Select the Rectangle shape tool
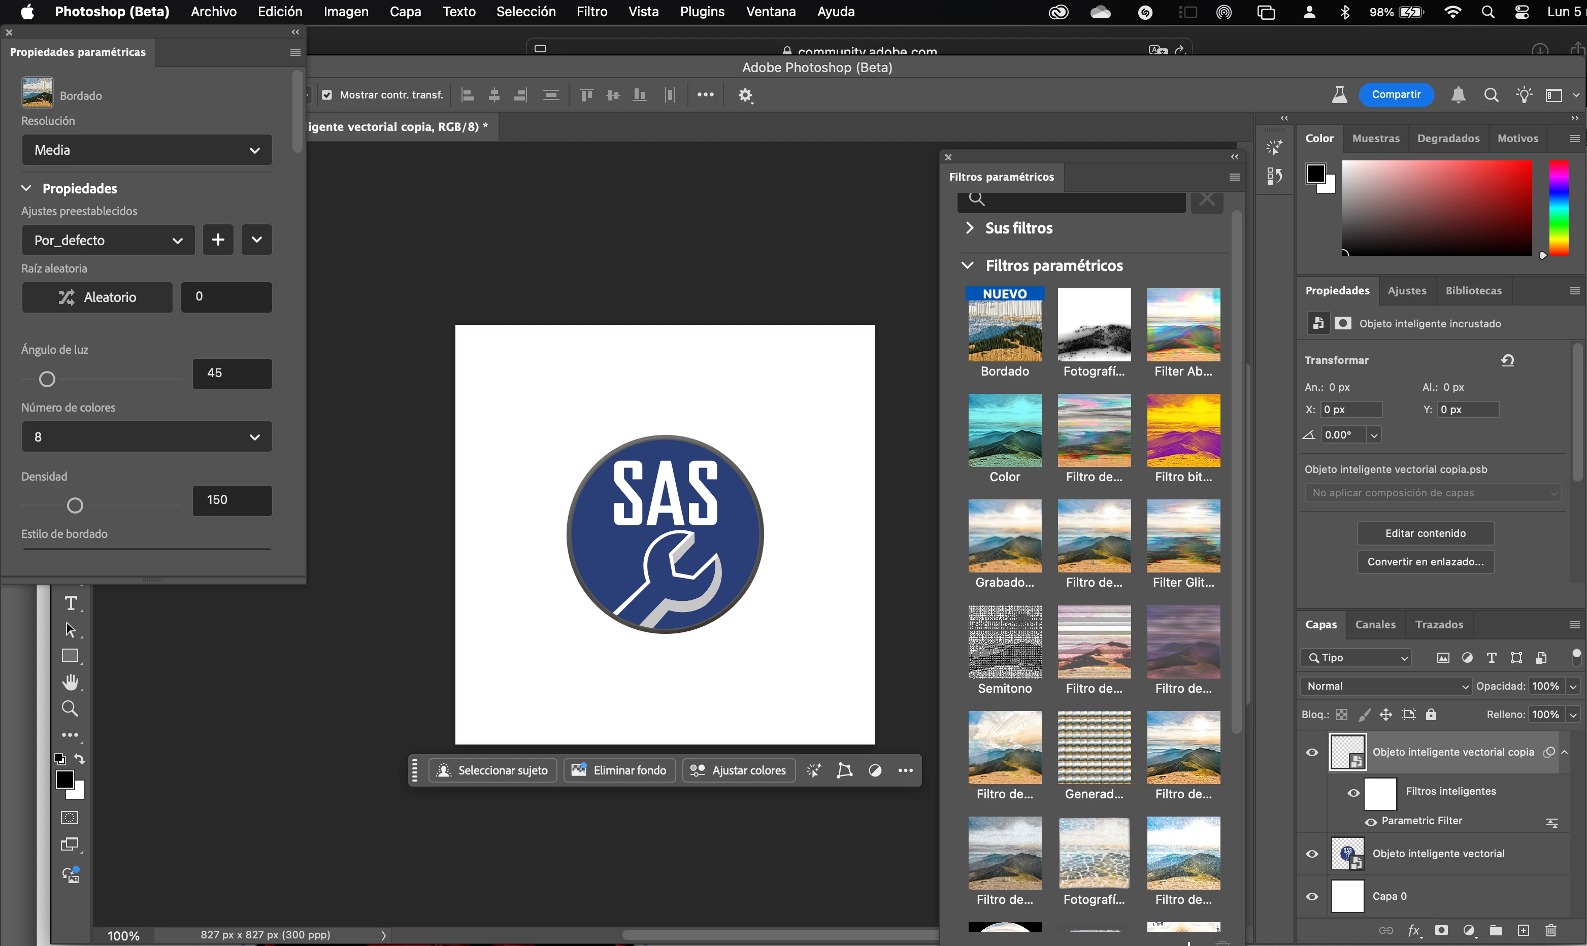Screen dimensions: 1587x946 pyautogui.click(x=70, y=656)
